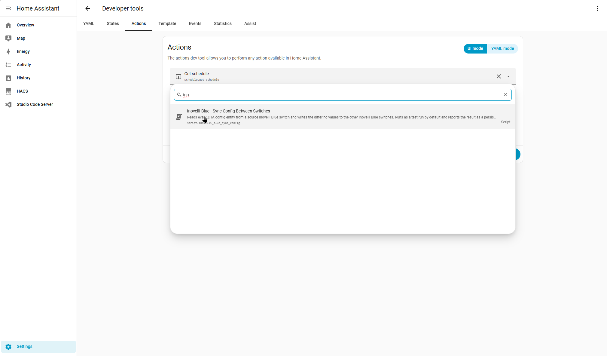Click the Home Assistant title
This screenshot has width=607, height=356.
tap(38, 8)
